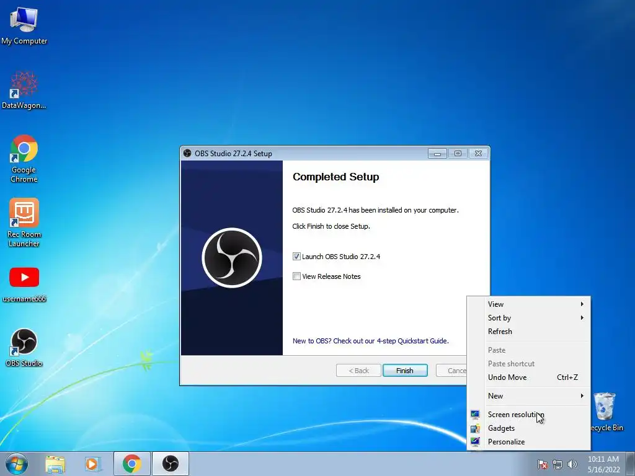Uncheck Launch OBS Studio 27.2.4
Screen dimensions: 635x476
point(296,256)
